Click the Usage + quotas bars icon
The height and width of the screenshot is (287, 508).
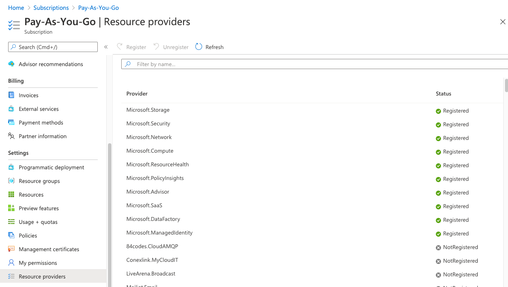[12, 222]
